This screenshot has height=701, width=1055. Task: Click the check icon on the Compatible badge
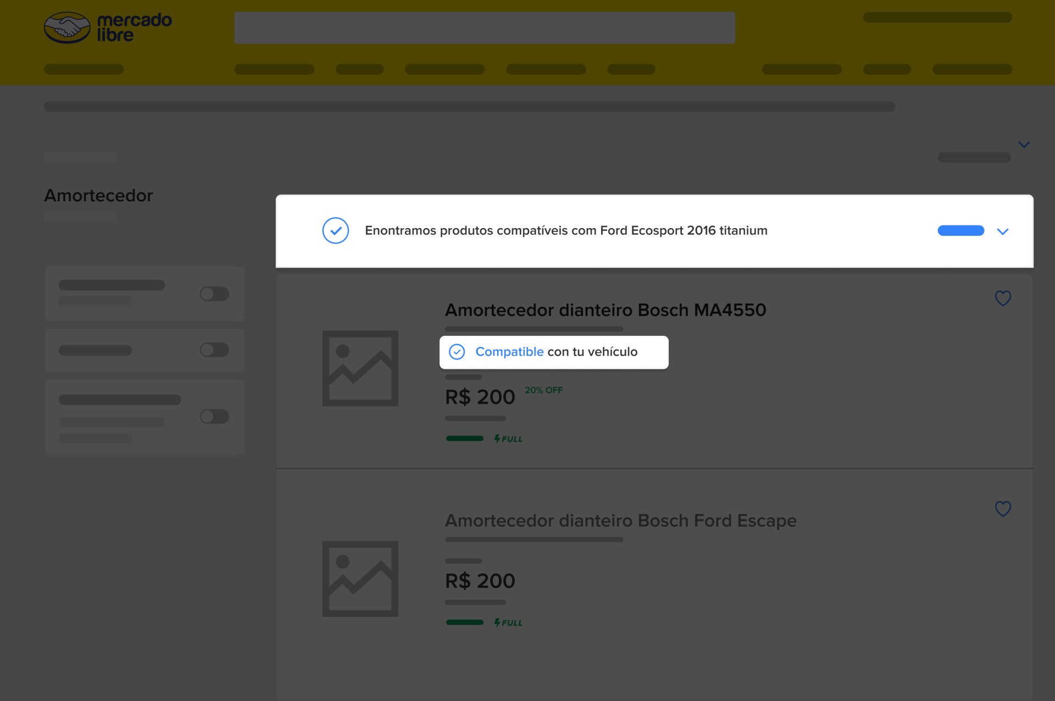[457, 352]
